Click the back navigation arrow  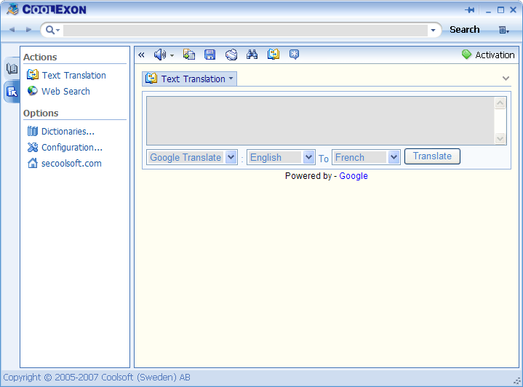click(x=12, y=30)
